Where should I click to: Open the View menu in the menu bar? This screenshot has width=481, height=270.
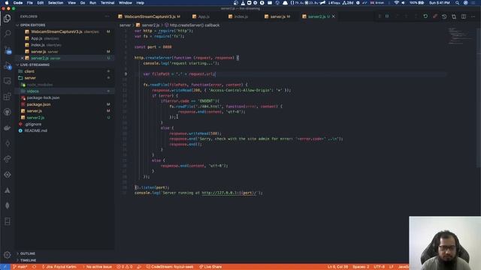coord(72,3)
